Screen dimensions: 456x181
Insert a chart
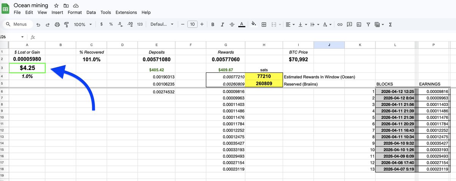point(359,24)
